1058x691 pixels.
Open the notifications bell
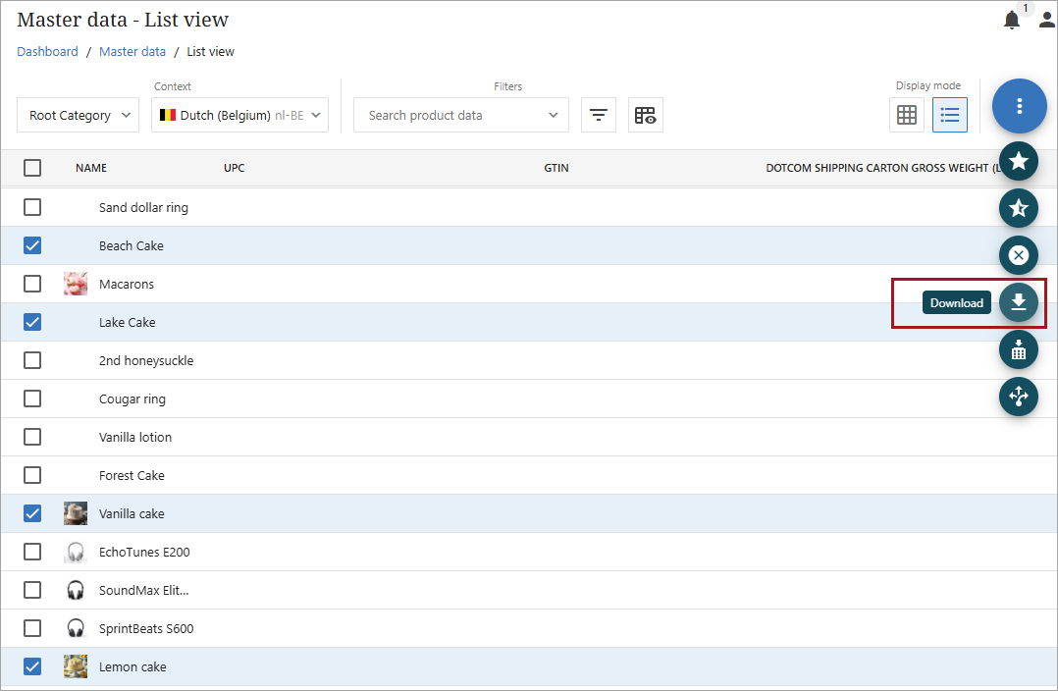click(1011, 21)
